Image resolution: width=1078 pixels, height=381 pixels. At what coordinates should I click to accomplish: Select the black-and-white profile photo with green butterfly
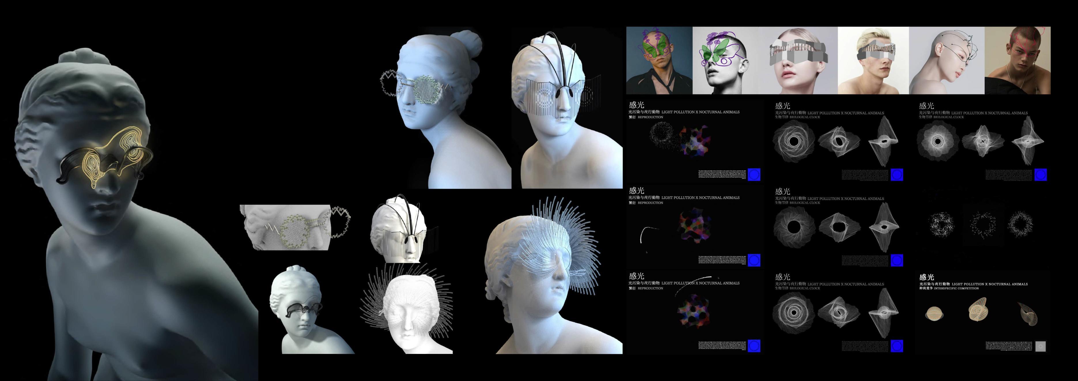pyautogui.click(x=725, y=61)
